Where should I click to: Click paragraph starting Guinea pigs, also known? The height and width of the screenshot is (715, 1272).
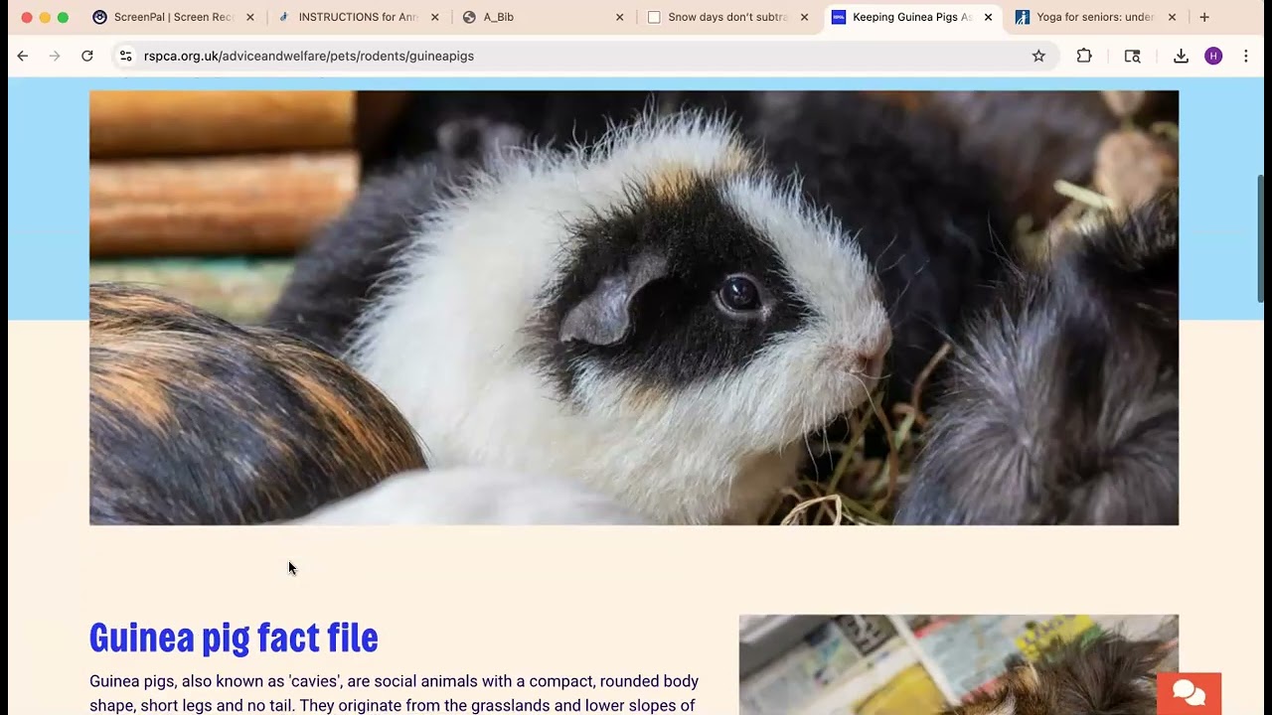(x=394, y=693)
